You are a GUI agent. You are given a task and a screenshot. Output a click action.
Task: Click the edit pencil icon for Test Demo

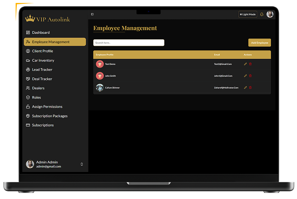[x=245, y=64]
